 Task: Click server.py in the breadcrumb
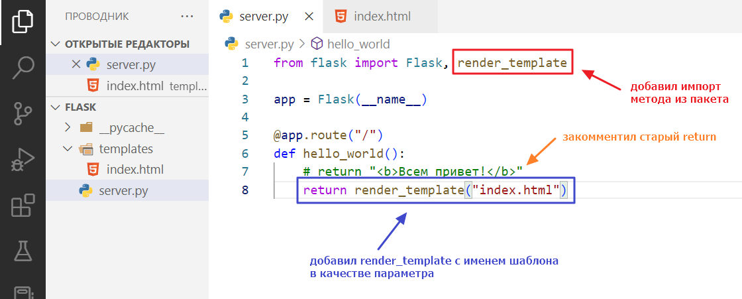269,44
